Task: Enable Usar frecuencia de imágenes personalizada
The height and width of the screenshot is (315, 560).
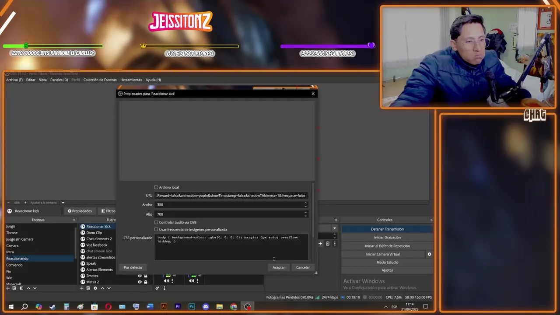Action: coord(156,229)
